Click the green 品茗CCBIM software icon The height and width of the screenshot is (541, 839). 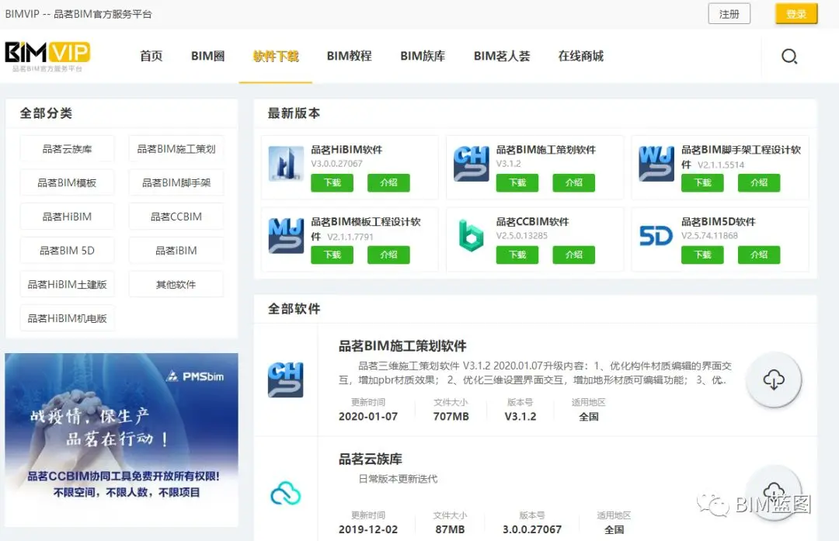click(471, 236)
